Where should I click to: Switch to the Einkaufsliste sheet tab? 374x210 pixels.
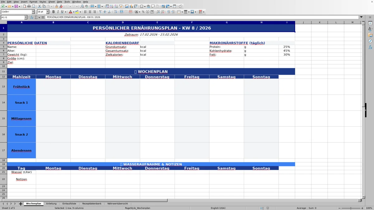click(x=69, y=203)
